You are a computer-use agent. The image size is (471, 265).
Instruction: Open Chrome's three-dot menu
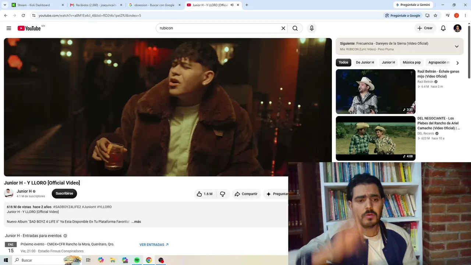pos(465,15)
